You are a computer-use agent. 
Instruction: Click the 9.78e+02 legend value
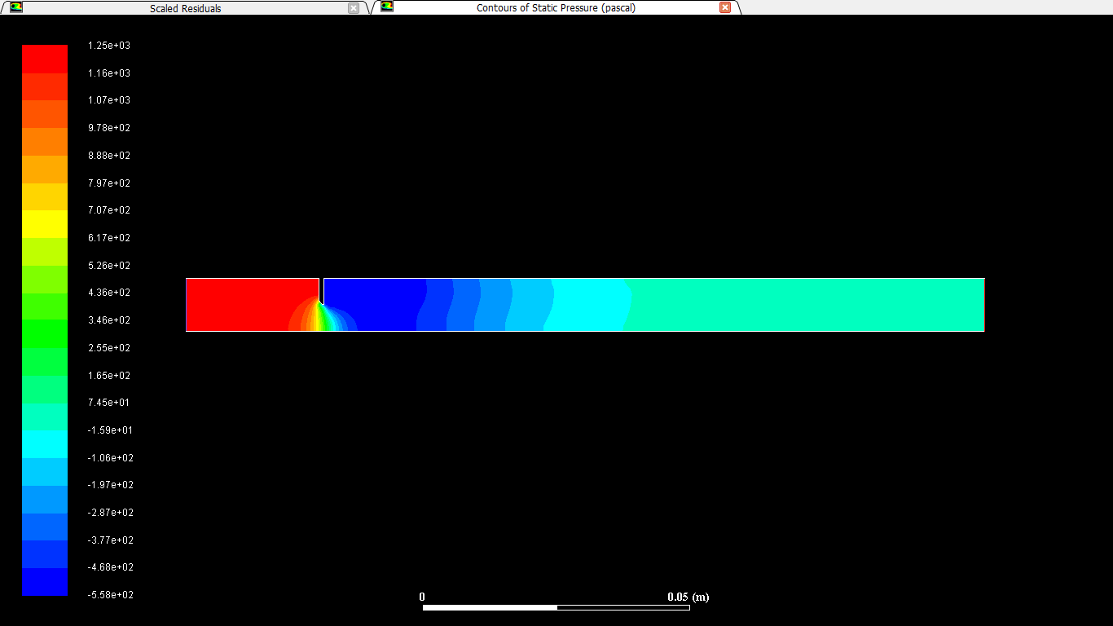pos(109,128)
